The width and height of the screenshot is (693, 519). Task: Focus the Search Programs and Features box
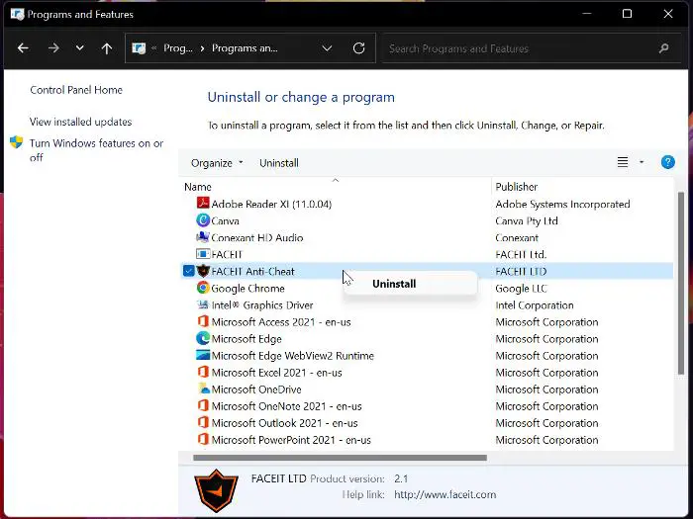(x=531, y=48)
